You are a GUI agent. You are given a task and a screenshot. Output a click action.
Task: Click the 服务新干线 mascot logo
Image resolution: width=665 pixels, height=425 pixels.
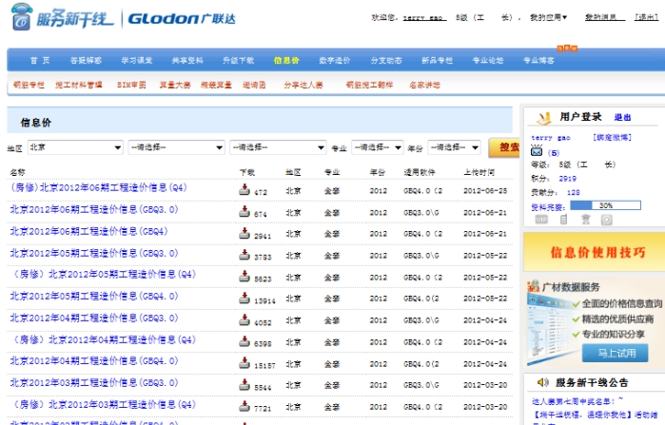[22, 16]
